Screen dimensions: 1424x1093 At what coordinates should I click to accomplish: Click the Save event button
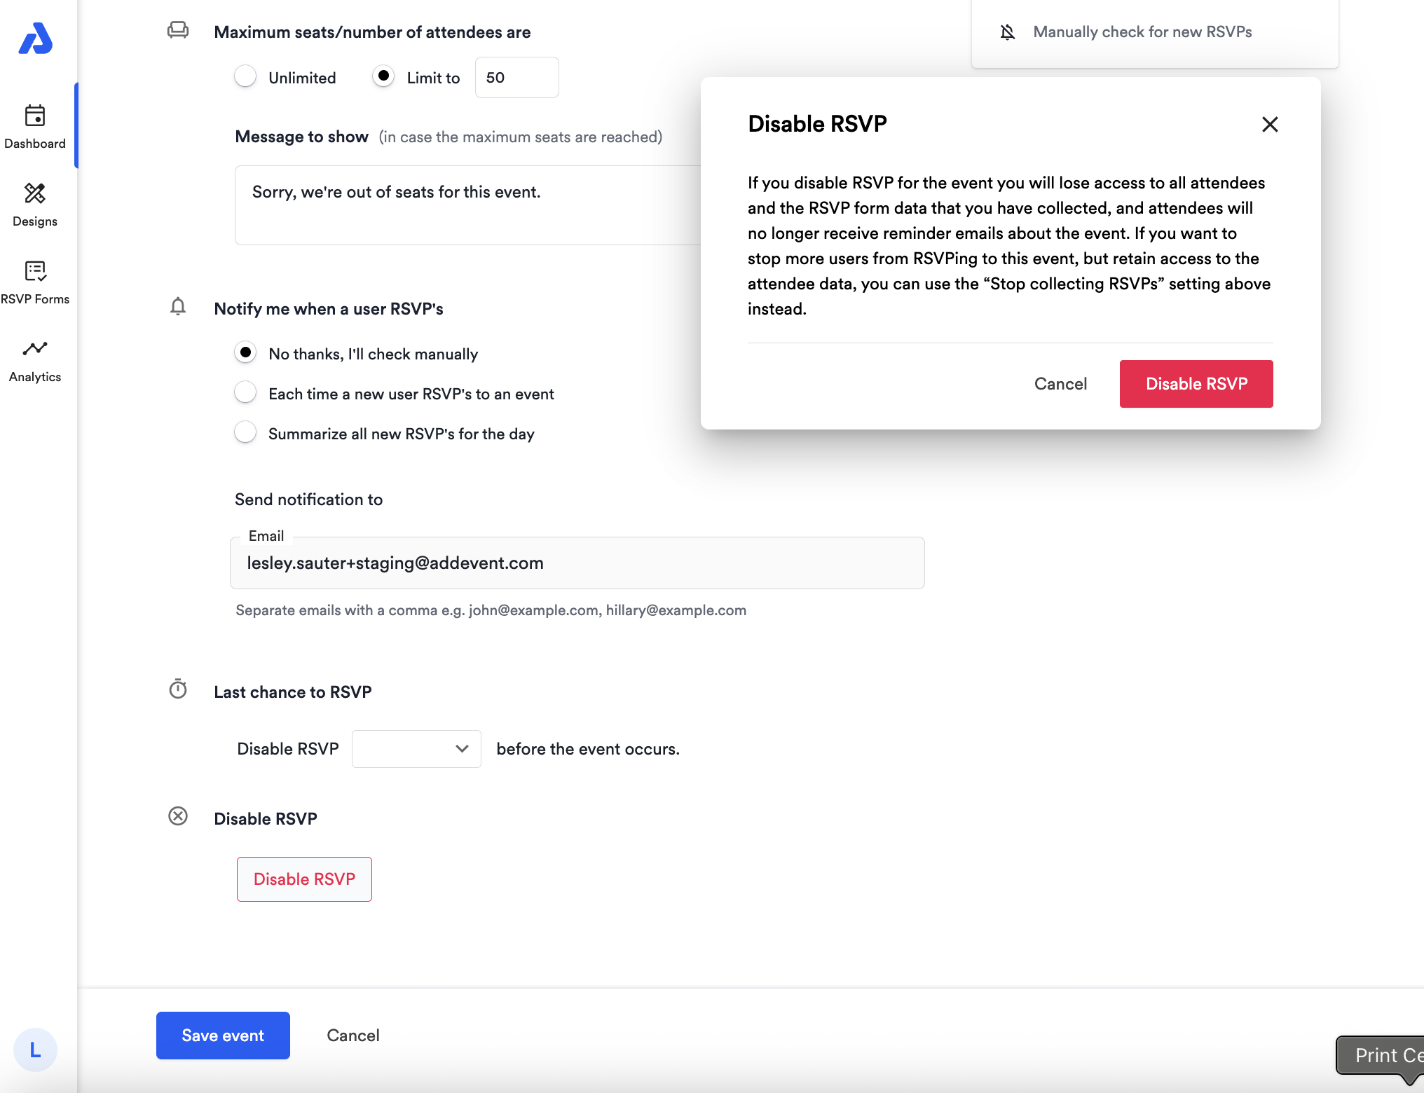pyautogui.click(x=223, y=1036)
